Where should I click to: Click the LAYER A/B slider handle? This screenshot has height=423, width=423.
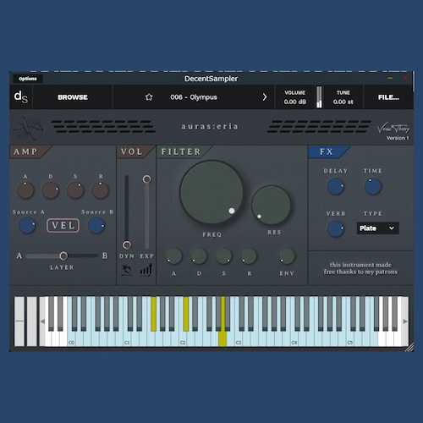[x=63, y=255]
